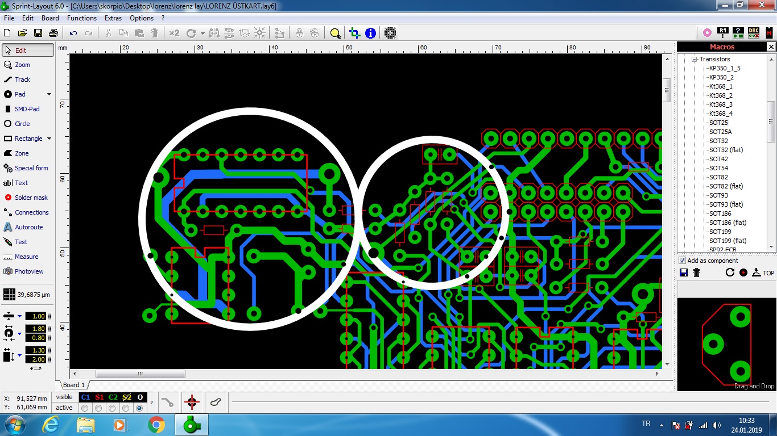Open a layout file
The image size is (777, 436).
click(x=23, y=33)
